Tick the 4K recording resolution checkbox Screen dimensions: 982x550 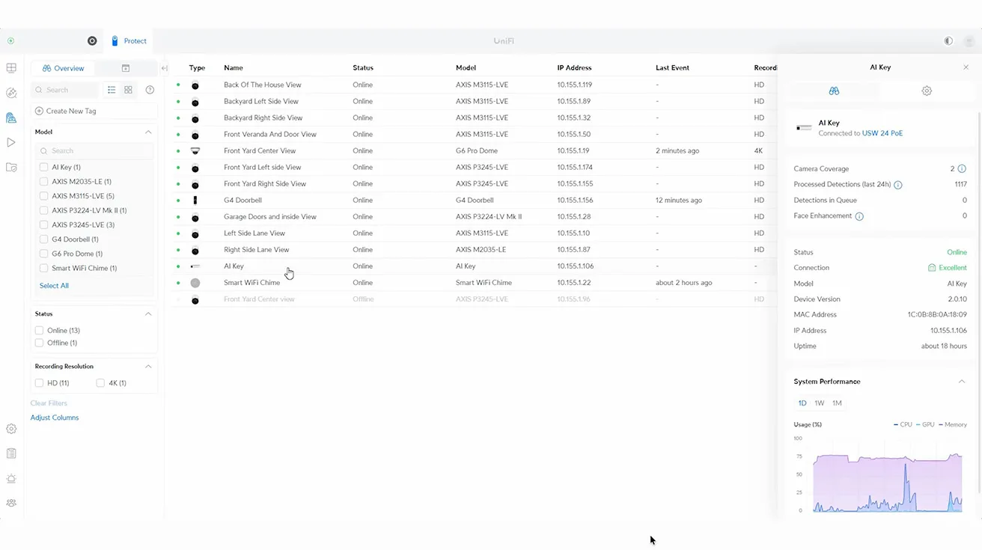point(100,383)
